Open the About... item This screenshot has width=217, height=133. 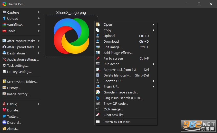pos(21,129)
